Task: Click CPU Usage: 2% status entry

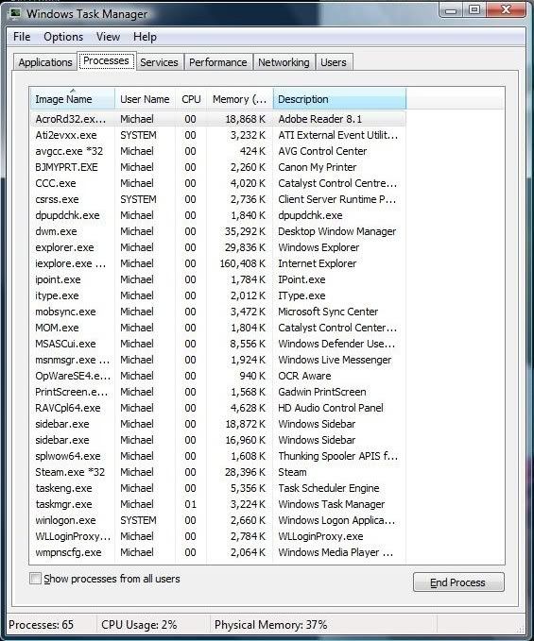Action: pyautogui.click(x=139, y=625)
